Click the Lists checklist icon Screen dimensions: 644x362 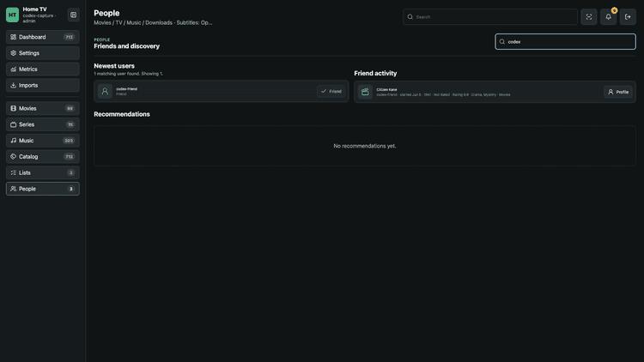pyautogui.click(x=13, y=172)
